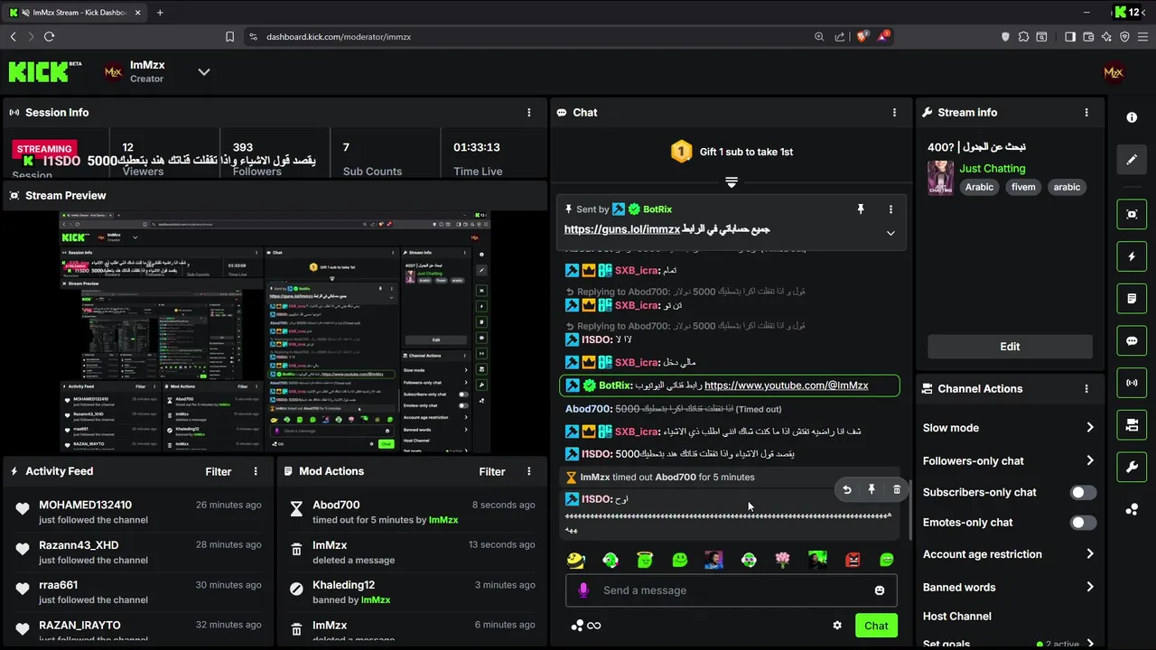Insert the yellow bee emote

576,561
